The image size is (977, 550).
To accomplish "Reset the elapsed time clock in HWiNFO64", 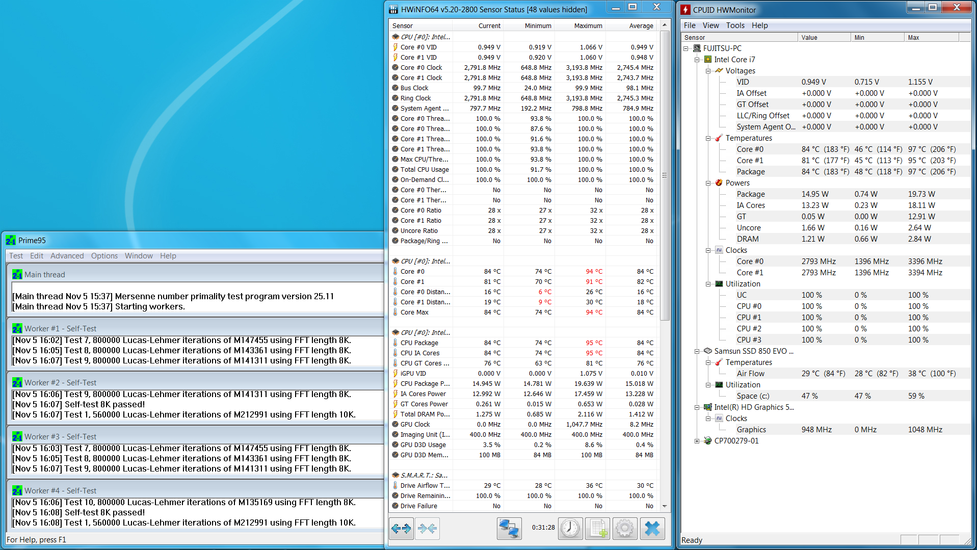I will 570,529.
